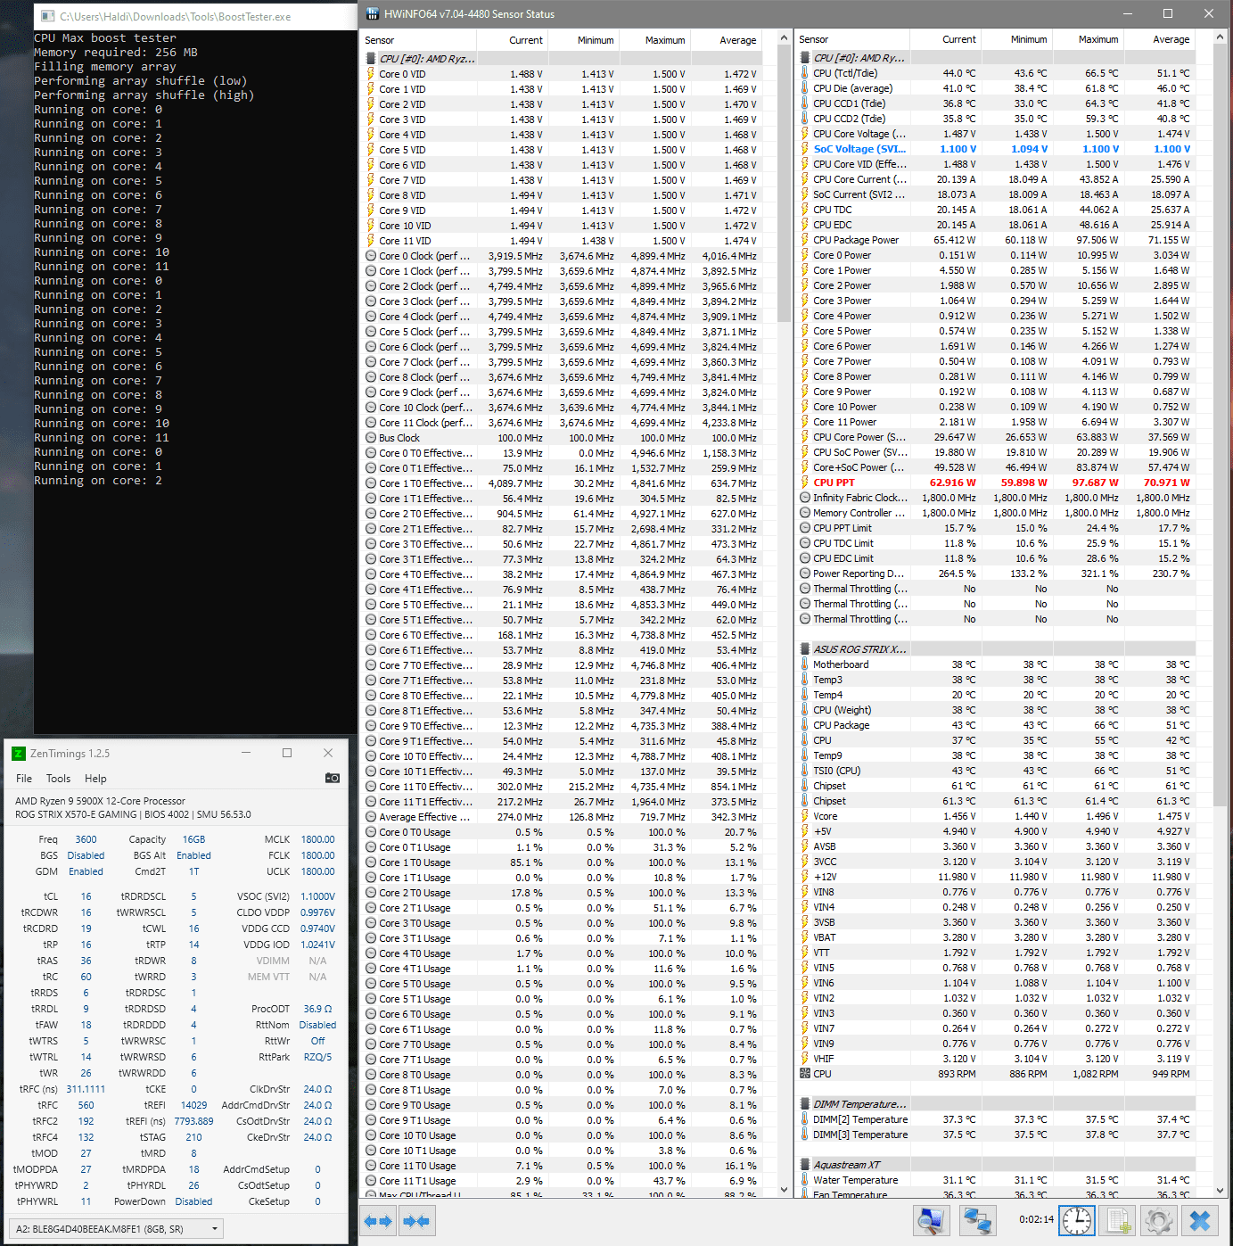Select the CPU EDC Limit row
The width and height of the screenshot is (1233, 1246).
click(x=996, y=558)
